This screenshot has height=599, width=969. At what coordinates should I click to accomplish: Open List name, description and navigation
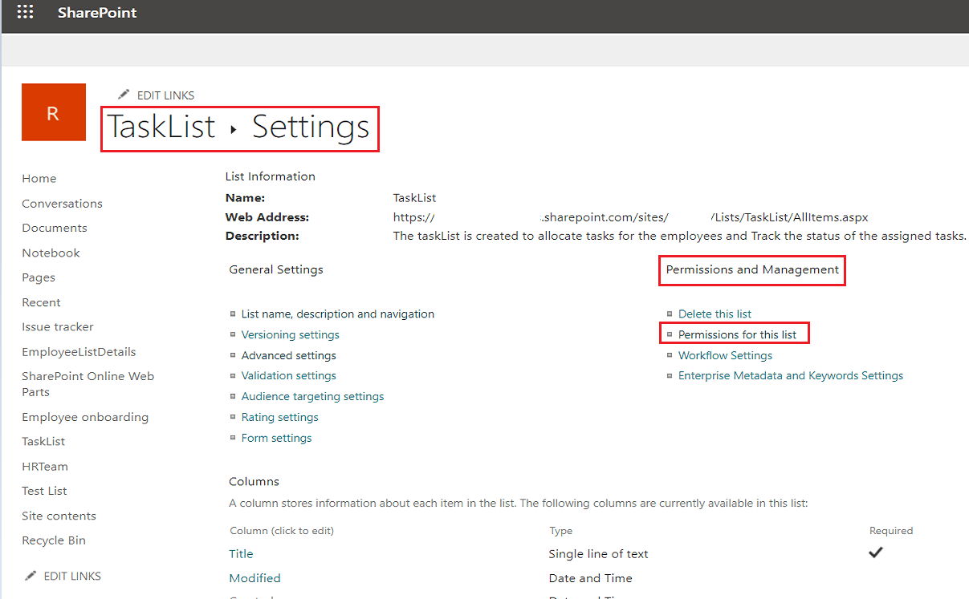click(x=338, y=314)
